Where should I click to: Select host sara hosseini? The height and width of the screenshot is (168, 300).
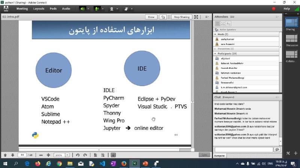246,44
